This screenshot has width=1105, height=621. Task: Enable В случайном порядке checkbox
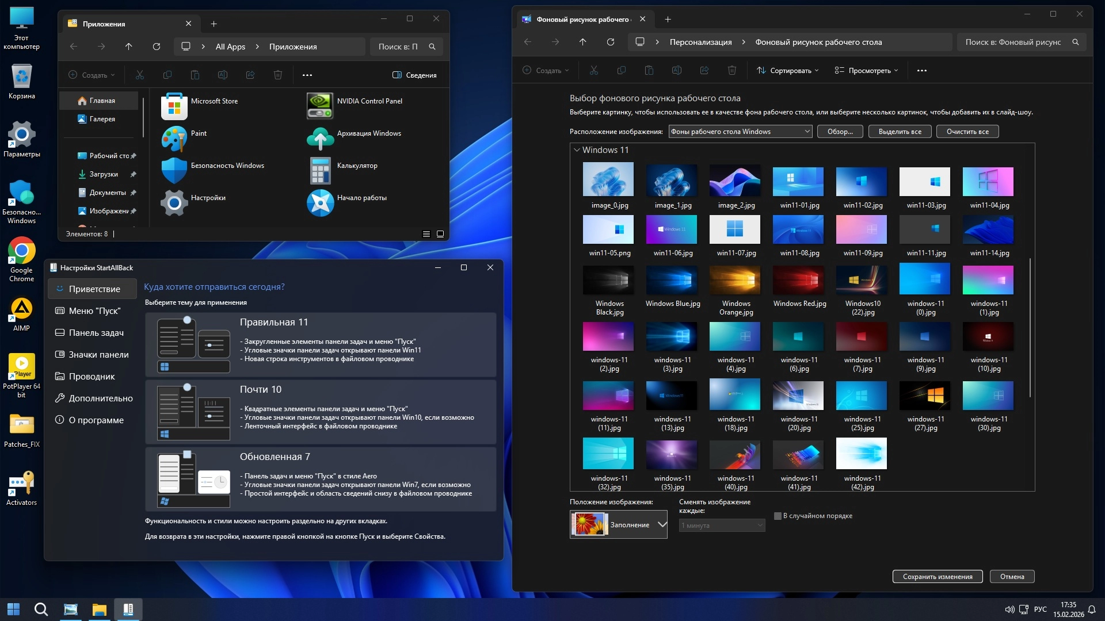778,516
